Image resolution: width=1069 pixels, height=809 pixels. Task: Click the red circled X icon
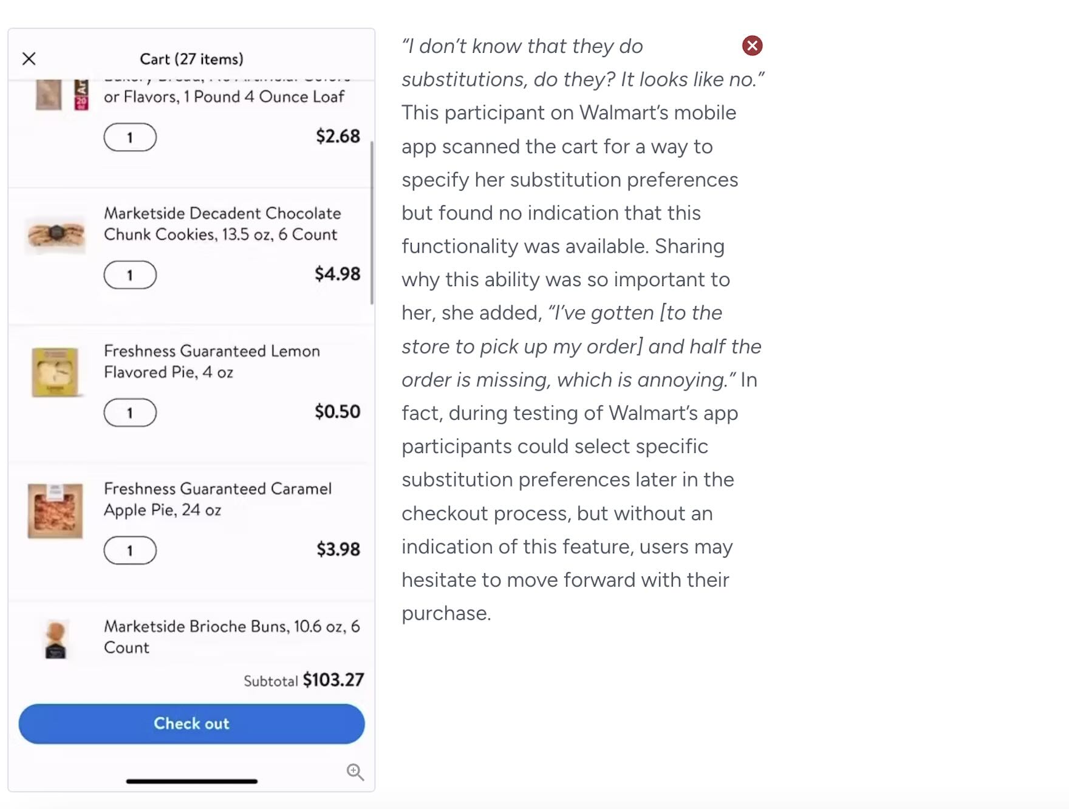[752, 46]
